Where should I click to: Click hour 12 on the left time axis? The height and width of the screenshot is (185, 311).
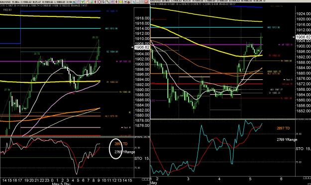114,181
